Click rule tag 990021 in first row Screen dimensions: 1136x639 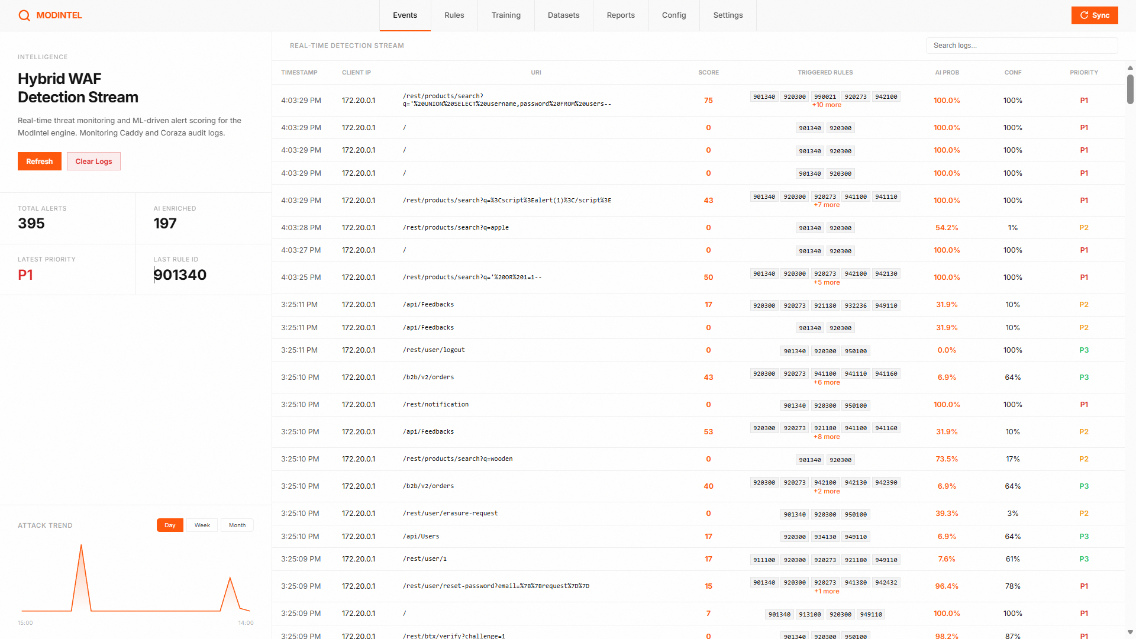coord(825,97)
